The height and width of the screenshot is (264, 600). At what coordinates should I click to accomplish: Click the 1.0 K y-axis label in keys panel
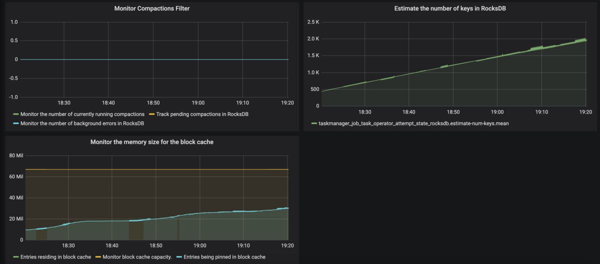[313, 72]
